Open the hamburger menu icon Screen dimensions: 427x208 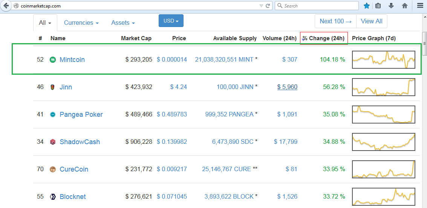pyautogui.click(x=420, y=6)
